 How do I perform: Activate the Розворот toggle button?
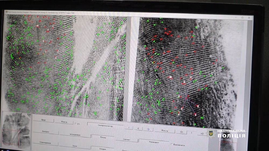click(x=154, y=142)
